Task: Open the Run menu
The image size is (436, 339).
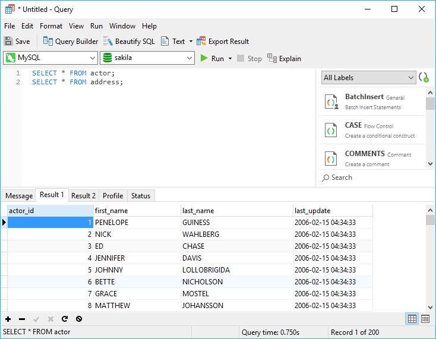Action: point(96,26)
